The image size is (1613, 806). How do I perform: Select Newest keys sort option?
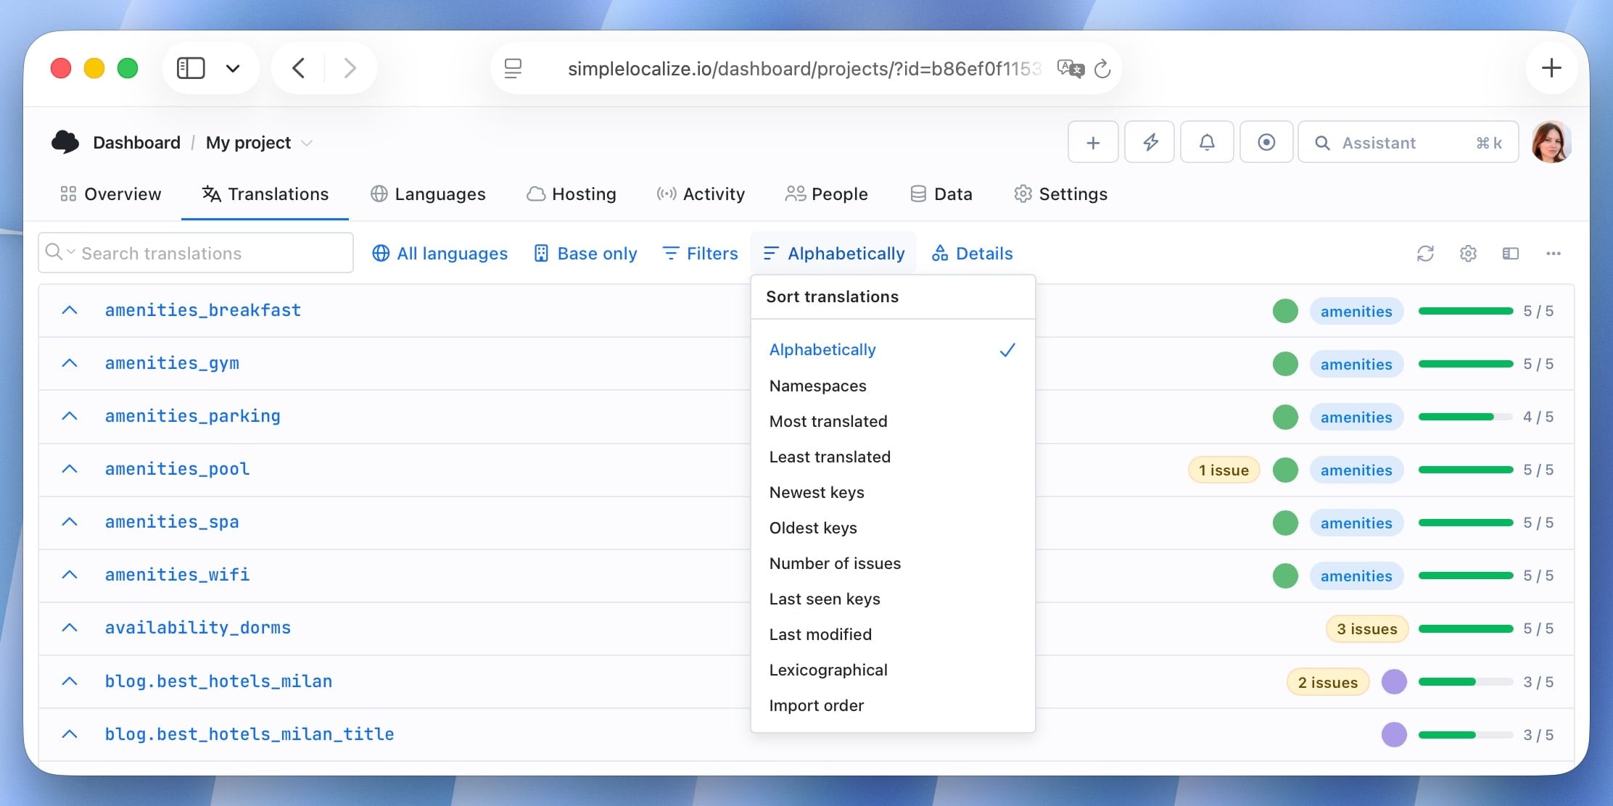893,492
